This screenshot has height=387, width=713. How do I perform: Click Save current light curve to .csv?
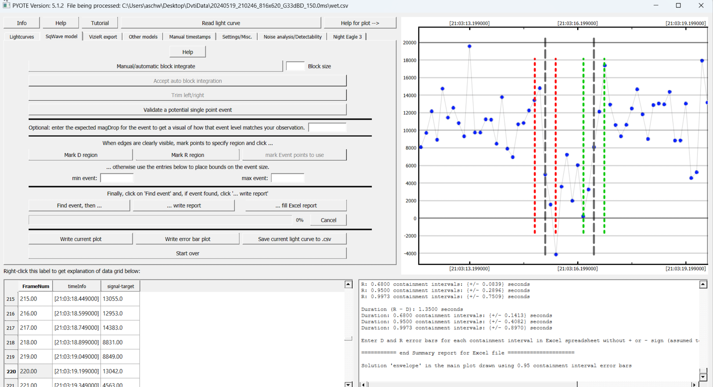(294, 239)
